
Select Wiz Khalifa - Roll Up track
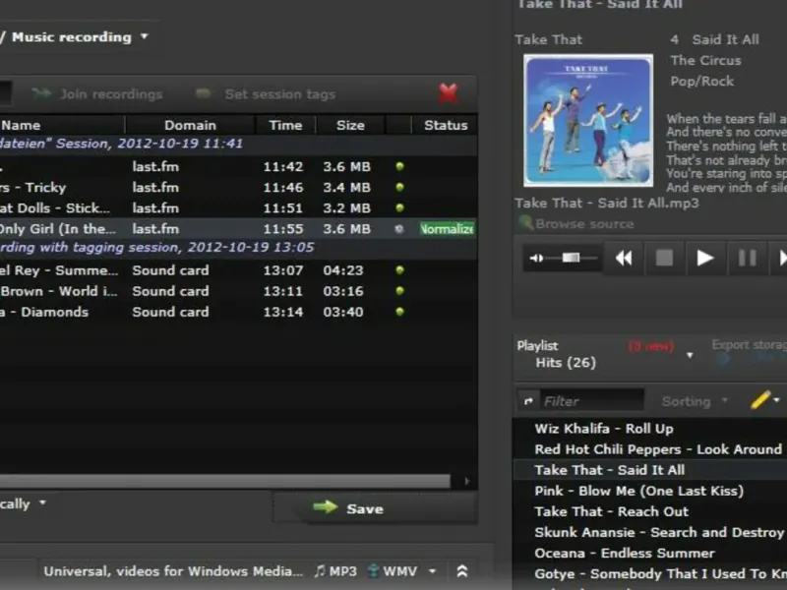pos(649,429)
